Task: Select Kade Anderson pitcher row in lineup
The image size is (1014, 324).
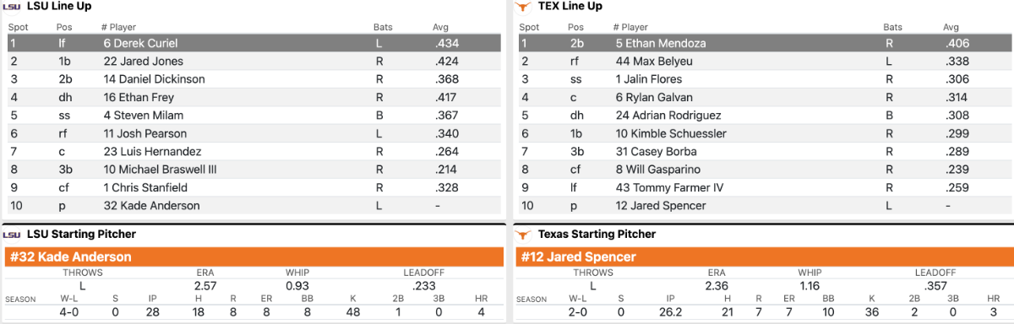Action: [x=253, y=205]
